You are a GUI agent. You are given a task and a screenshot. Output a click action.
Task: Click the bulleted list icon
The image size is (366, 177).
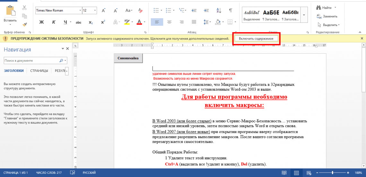click(x=156, y=10)
